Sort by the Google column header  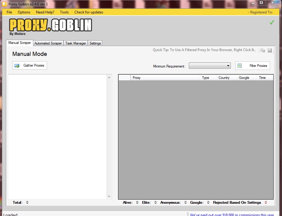(x=247, y=78)
